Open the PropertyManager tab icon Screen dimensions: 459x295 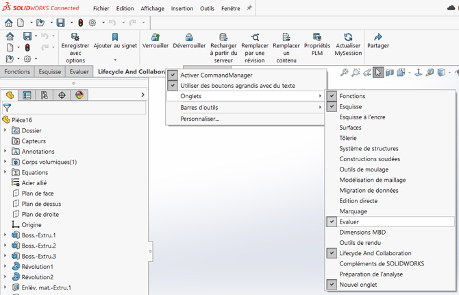[x=27, y=95]
